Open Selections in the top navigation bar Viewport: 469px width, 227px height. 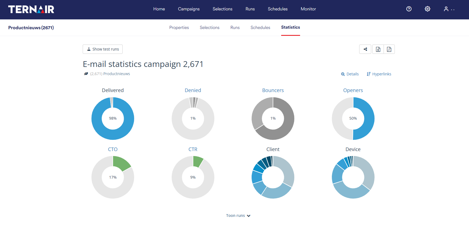223,9
